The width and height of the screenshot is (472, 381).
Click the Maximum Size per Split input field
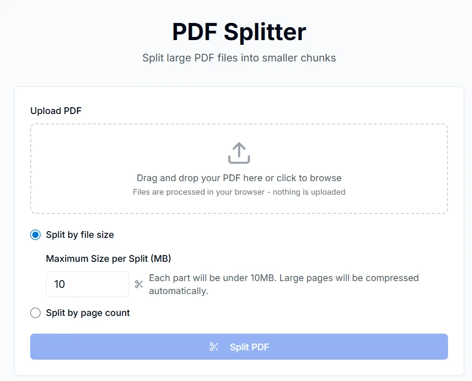click(87, 284)
